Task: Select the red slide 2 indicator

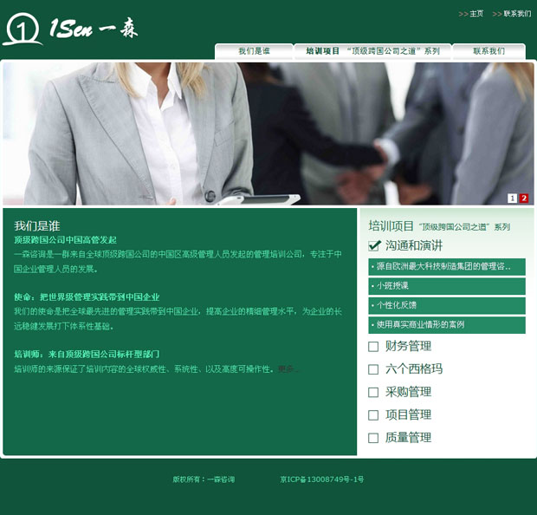Action: (524, 199)
